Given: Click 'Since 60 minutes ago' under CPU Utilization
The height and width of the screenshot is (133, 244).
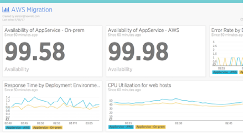Looking at the screenshot, I should [125, 90].
